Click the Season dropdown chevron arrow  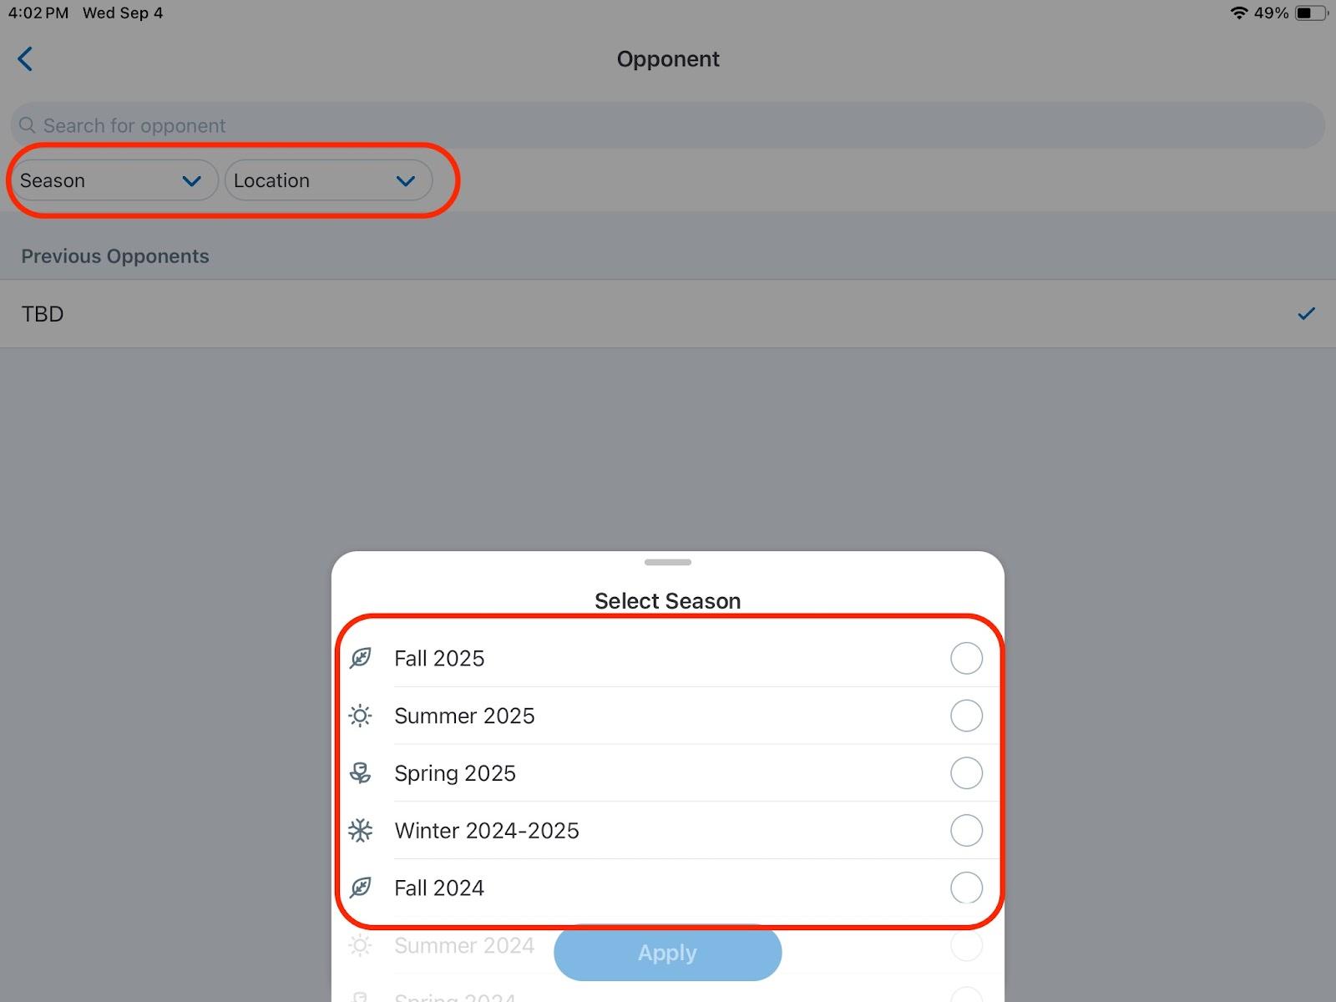(191, 181)
